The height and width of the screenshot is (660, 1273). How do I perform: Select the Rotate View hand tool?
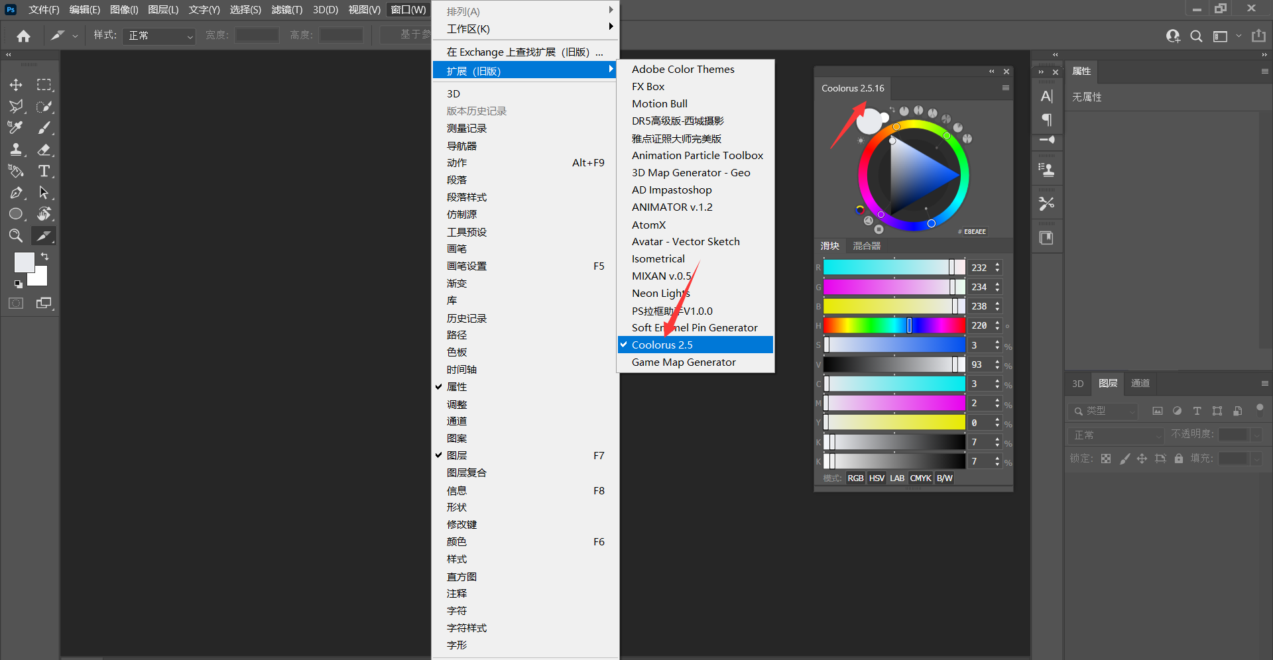click(x=44, y=214)
